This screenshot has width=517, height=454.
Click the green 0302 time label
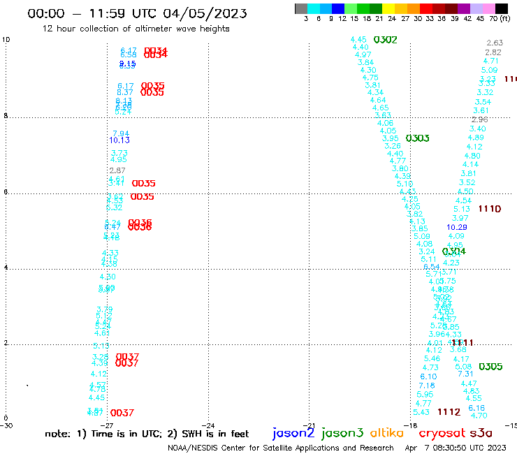[x=385, y=40]
